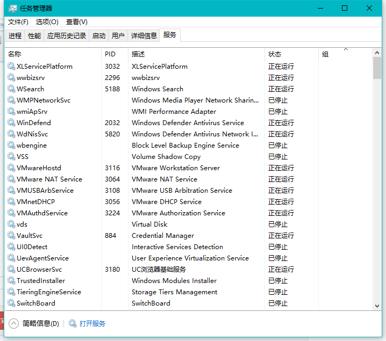Click the scrollbar down arrow in services list
The height and width of the screenshot is (341, 386).
click(377, 306)
